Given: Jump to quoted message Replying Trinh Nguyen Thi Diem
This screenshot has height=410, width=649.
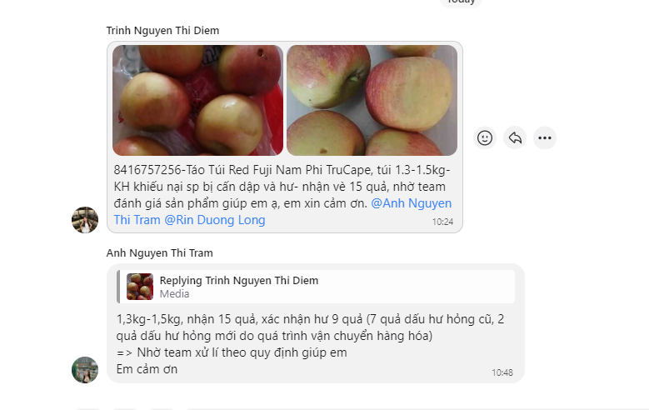Looking at the screenshot, I should 317,287.
